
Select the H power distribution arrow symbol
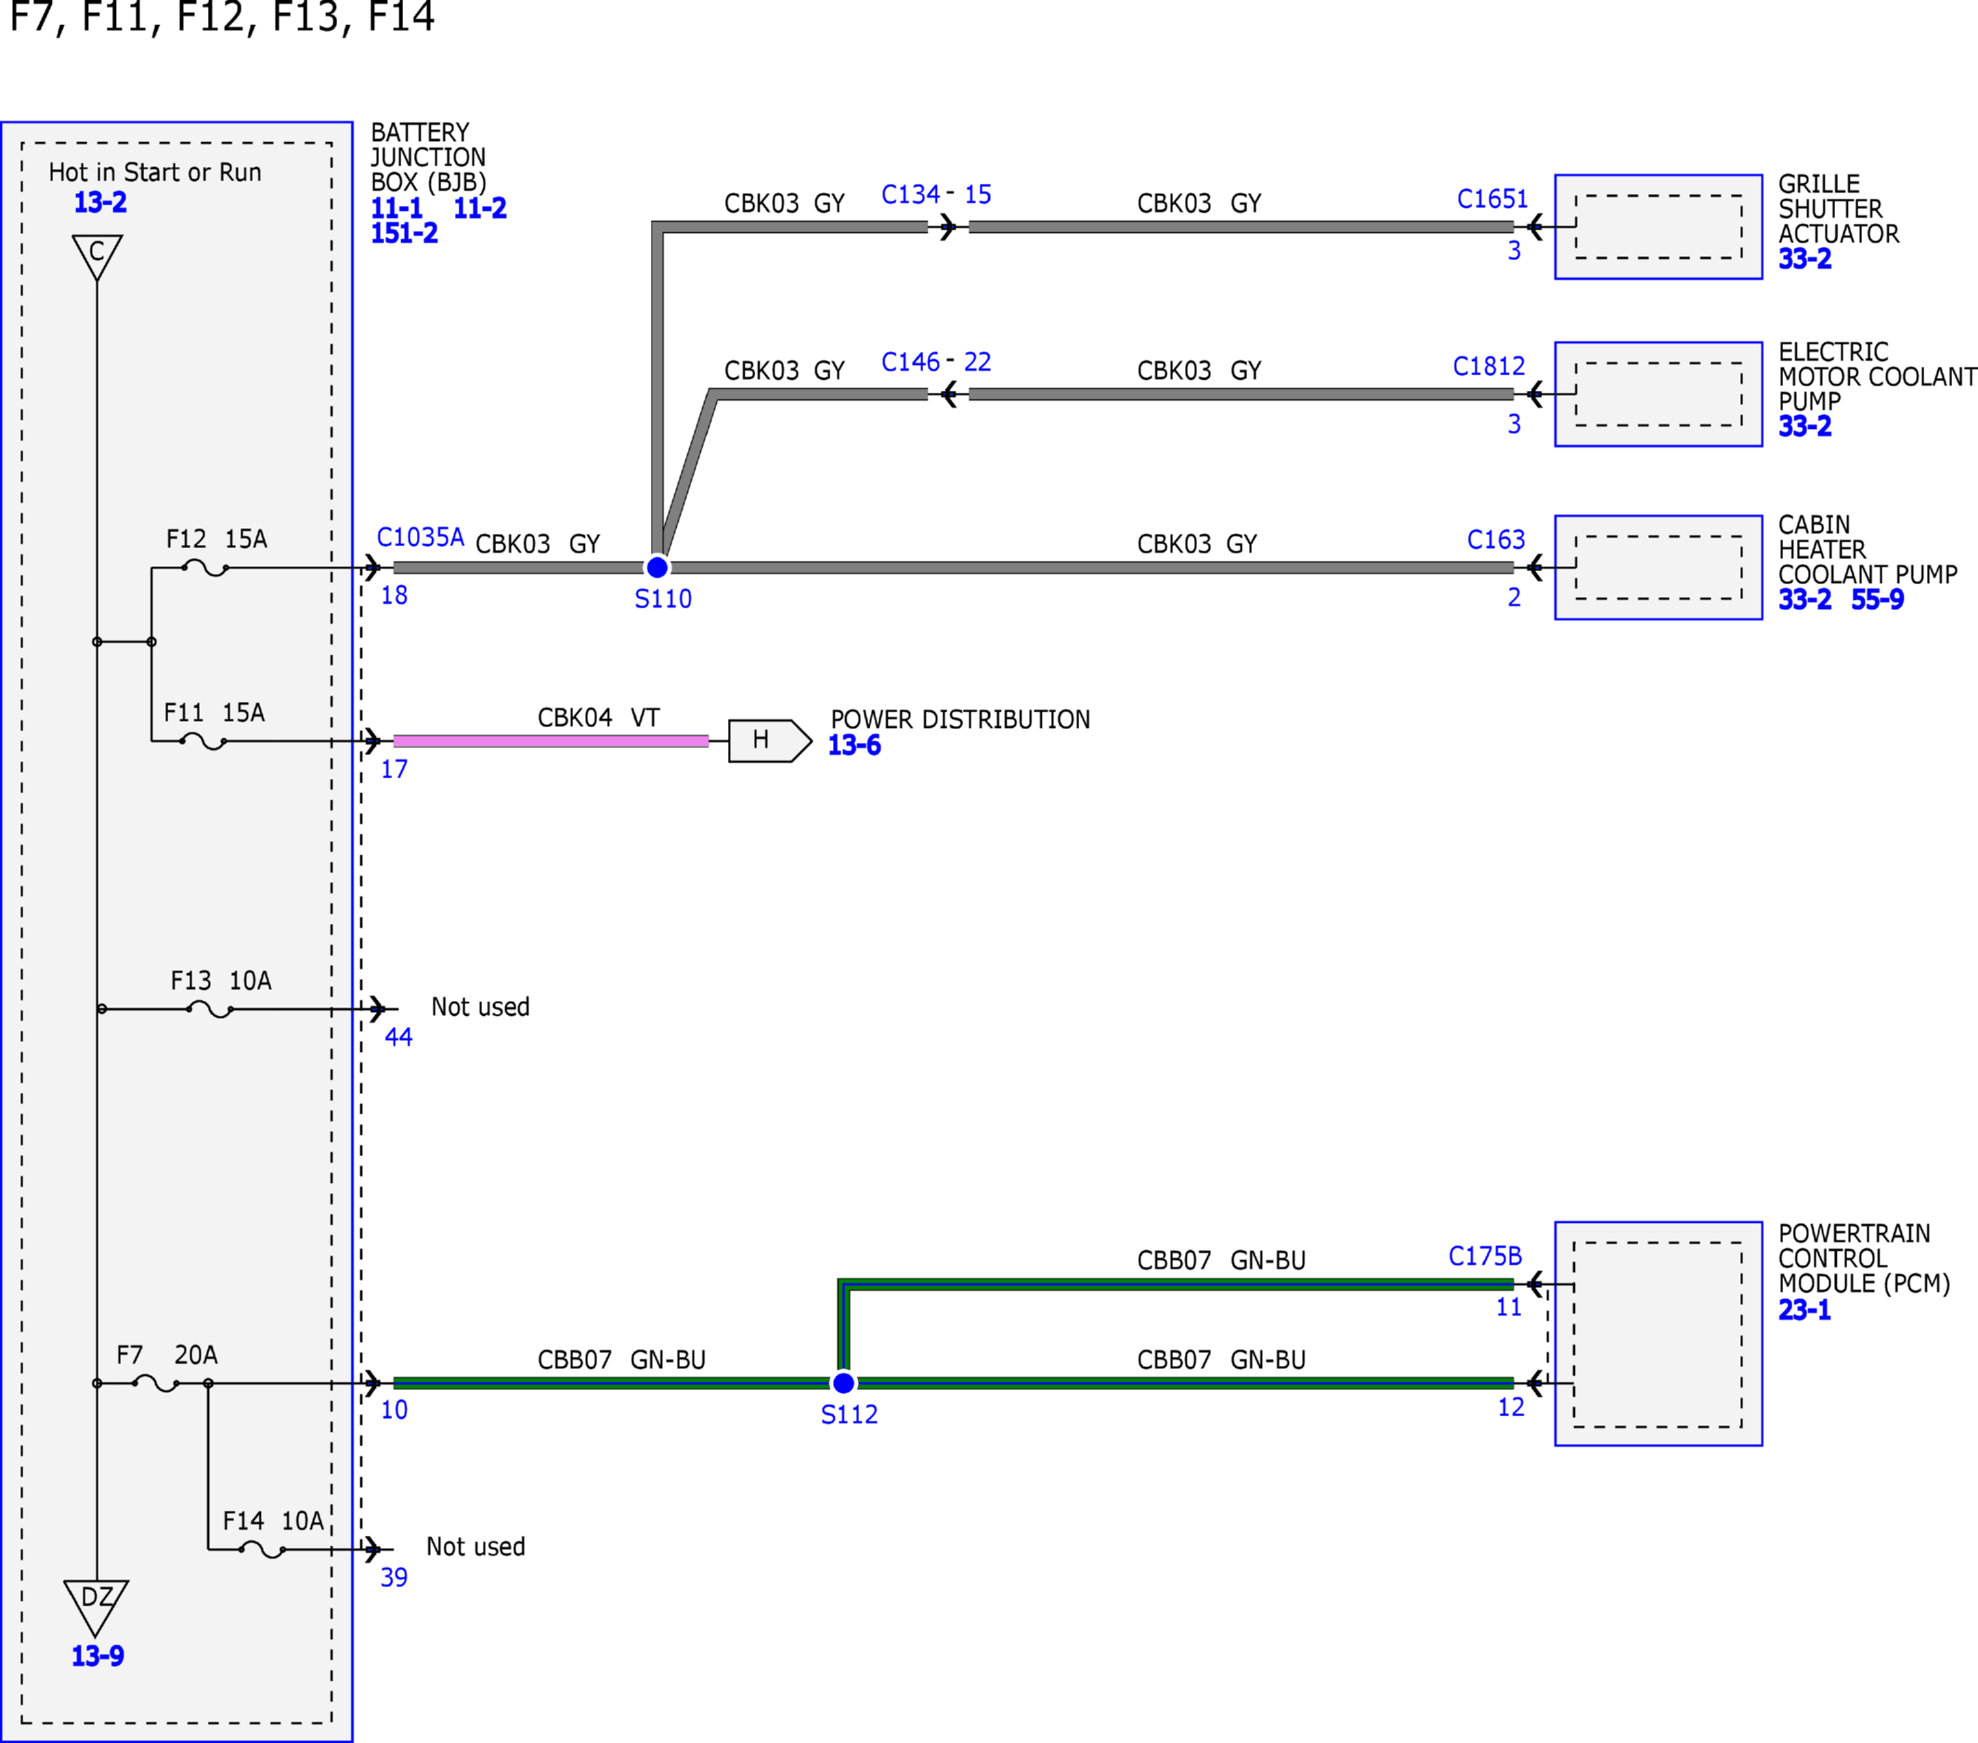pos(770,740)
